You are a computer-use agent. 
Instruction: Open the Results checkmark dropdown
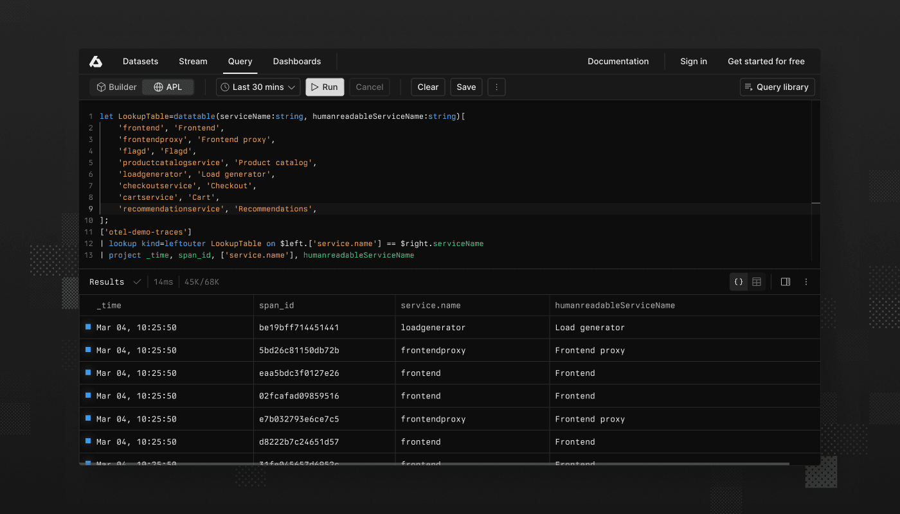point(136,281)
